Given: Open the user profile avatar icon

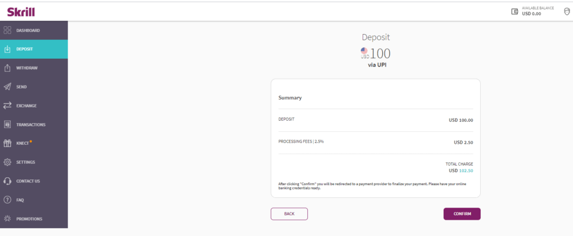Looking at the screenshot, I should click(x=567, y=11).
